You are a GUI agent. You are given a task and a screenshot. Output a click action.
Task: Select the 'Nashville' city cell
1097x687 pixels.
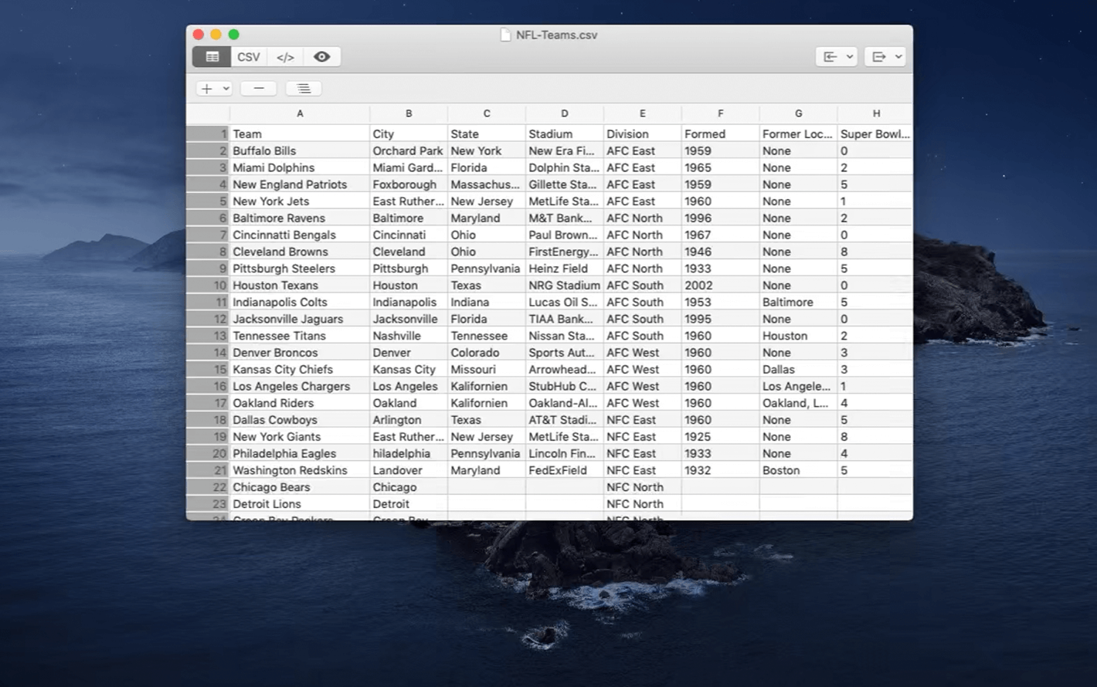click(x=409, y=336)
